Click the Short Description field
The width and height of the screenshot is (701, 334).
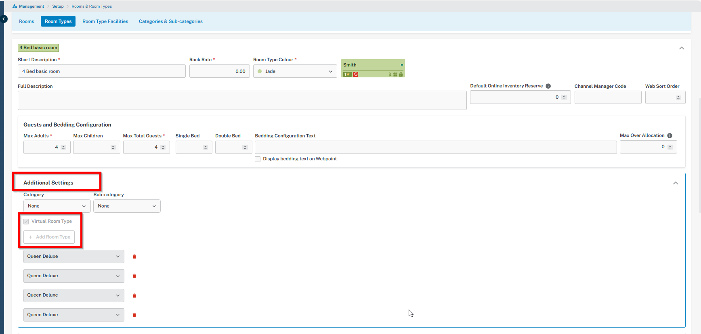pyautogui.click(x=102, y=71)
